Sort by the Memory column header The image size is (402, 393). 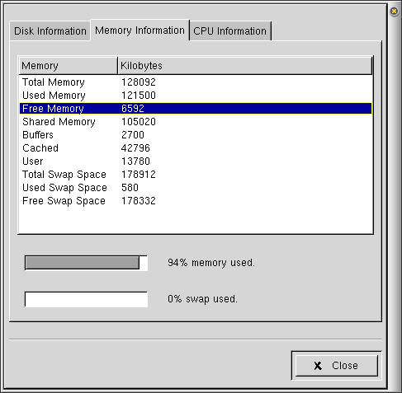pos(69,66)
